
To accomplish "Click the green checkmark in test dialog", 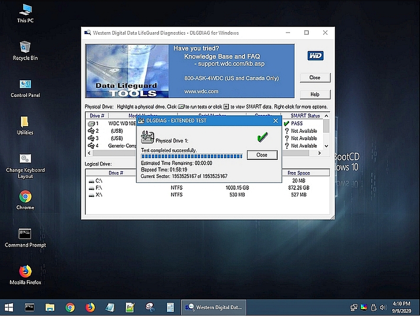I will pyautogui.click(x=262, y=137).
